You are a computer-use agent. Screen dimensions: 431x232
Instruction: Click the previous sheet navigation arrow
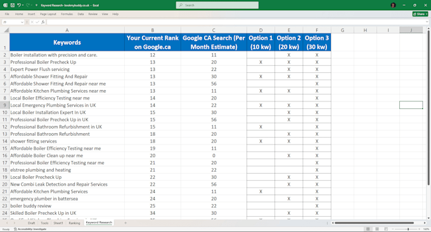7,223
